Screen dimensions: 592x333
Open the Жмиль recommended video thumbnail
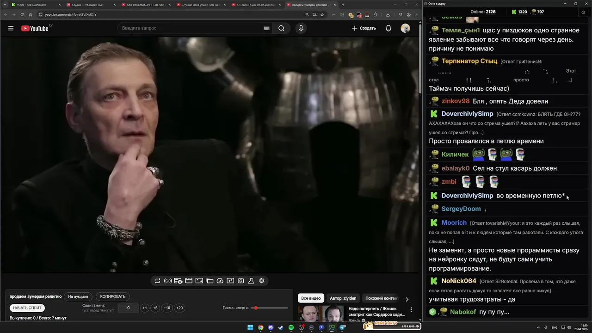click(x=321, y=314)
